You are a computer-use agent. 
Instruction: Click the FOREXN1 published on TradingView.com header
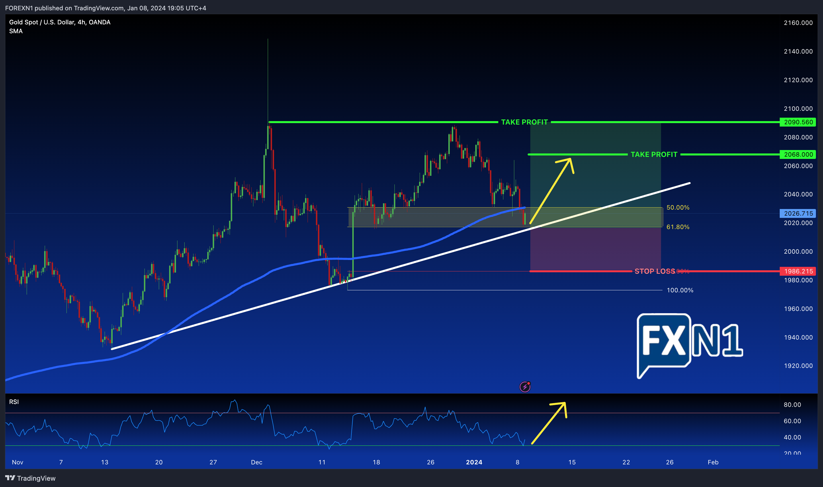105,8
